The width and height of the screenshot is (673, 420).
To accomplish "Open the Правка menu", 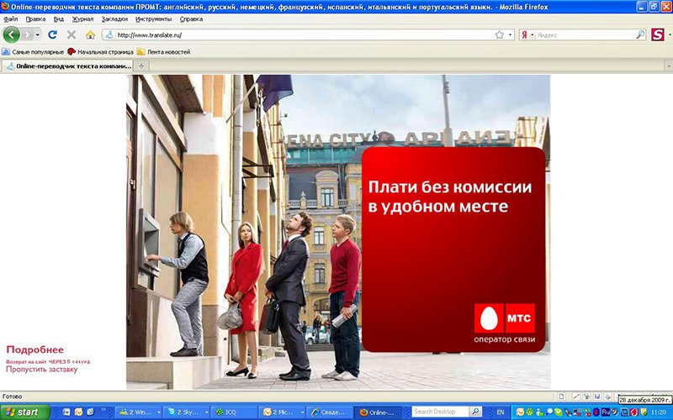I will 35,18.
